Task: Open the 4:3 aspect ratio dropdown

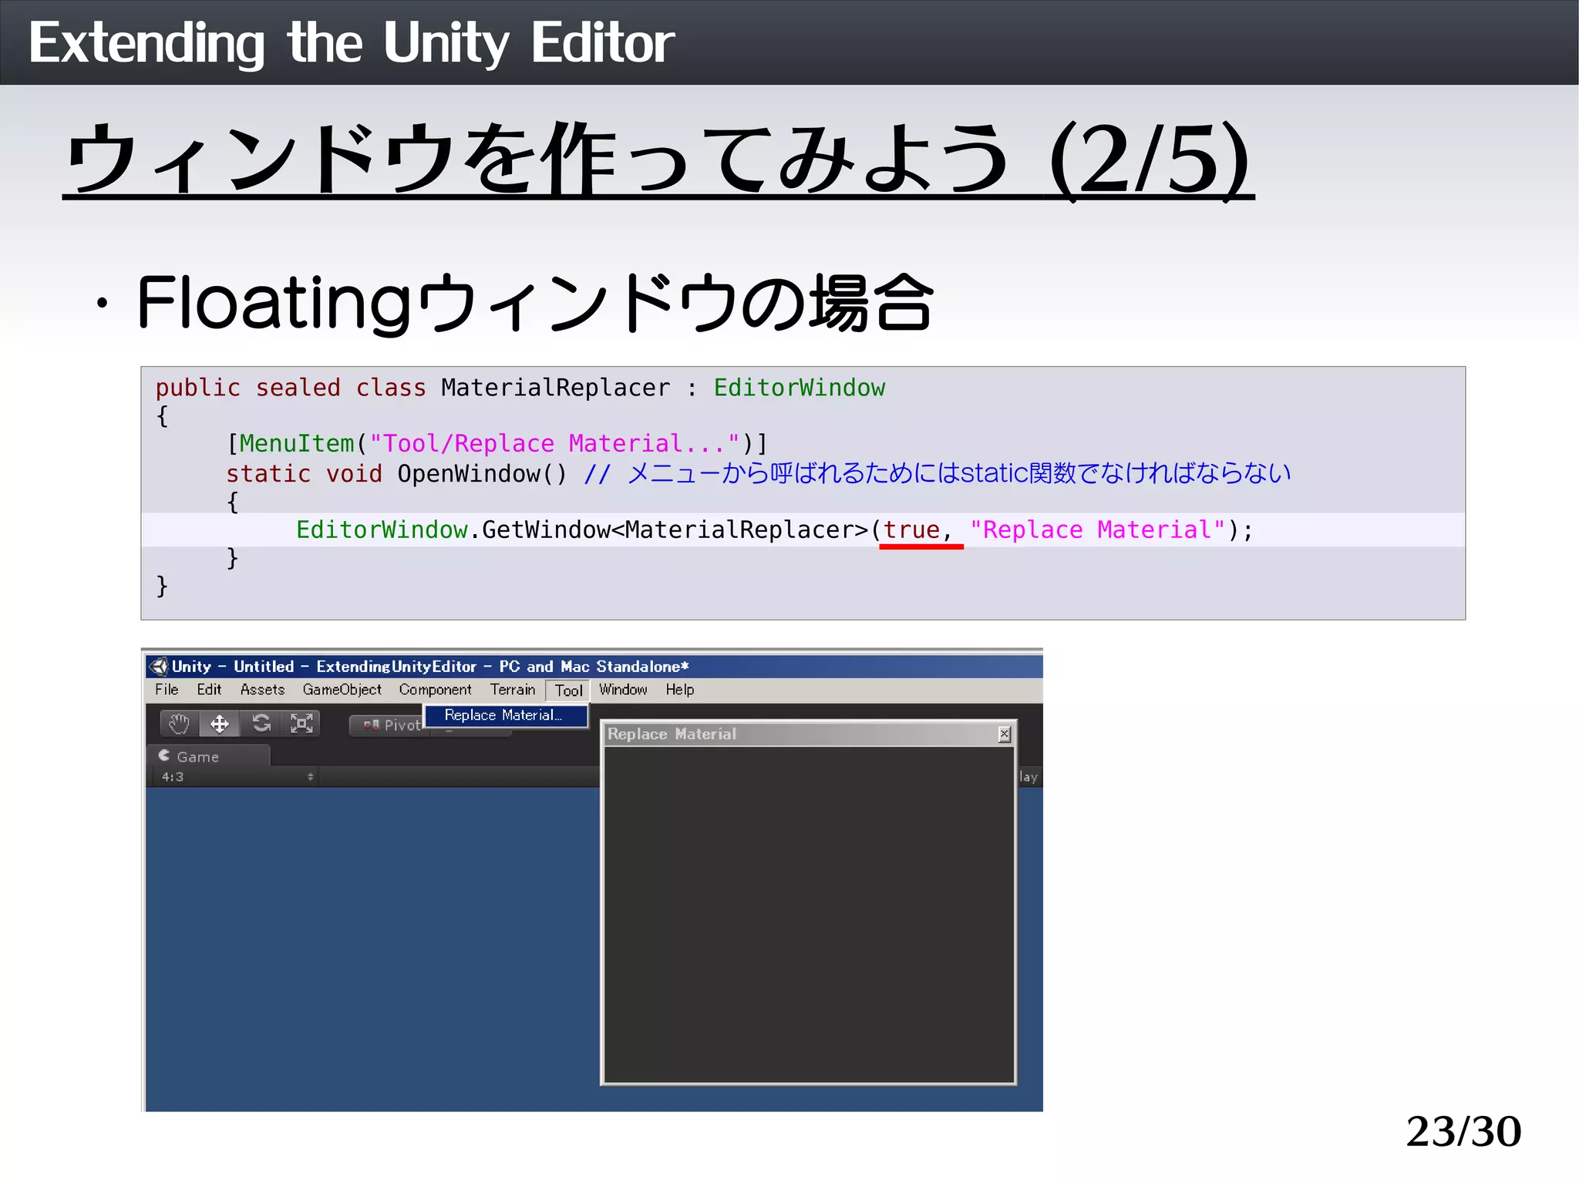Action: tap(237, 777)
